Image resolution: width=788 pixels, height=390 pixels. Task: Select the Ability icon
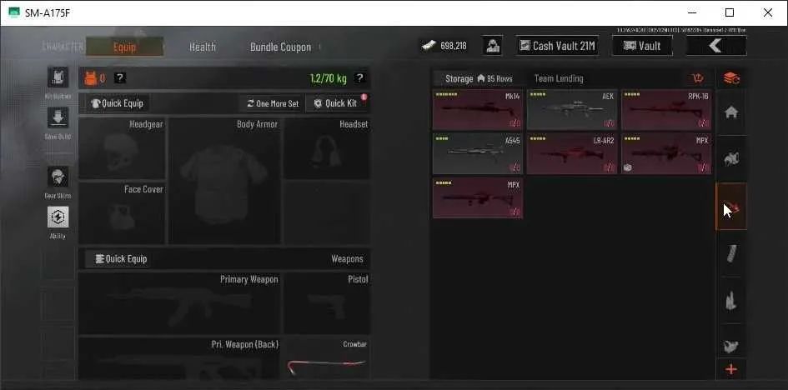point(58,217)
